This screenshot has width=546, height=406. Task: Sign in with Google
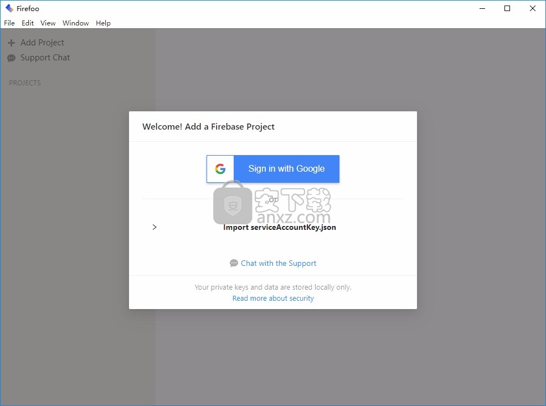coord(273,169)
